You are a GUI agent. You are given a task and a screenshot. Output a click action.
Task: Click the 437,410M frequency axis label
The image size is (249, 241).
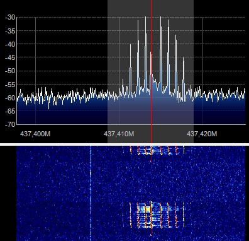[x=119, y=134]
